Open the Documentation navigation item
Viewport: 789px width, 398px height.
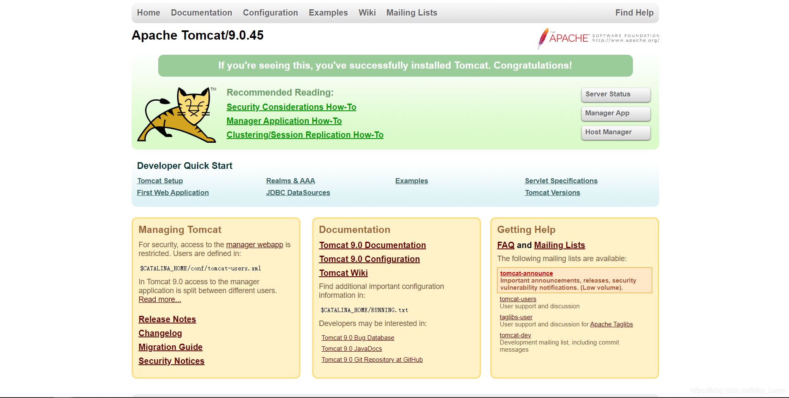click(x=201, y=13)
